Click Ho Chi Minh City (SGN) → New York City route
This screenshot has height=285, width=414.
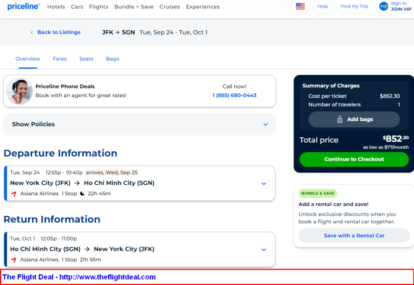tap(82, 249)
